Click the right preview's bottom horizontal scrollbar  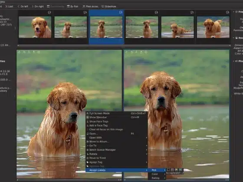[177, 180]
